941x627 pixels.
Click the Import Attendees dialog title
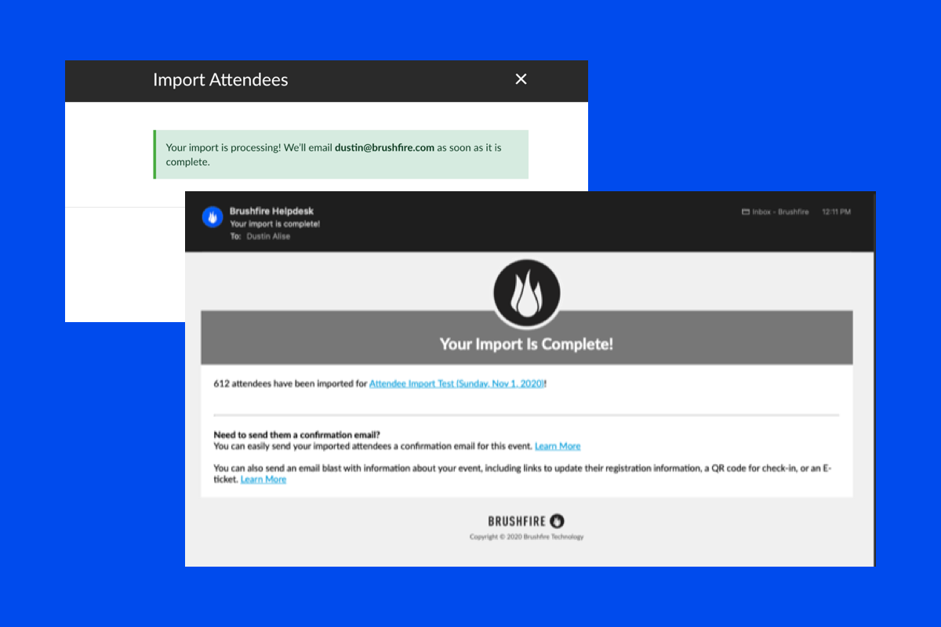click(220, 80)
